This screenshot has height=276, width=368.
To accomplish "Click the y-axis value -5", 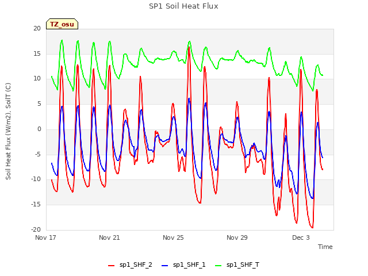I will 38,155.
